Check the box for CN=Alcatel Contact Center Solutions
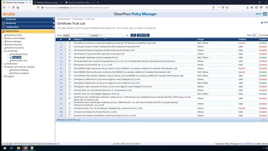 coord(70,47)
